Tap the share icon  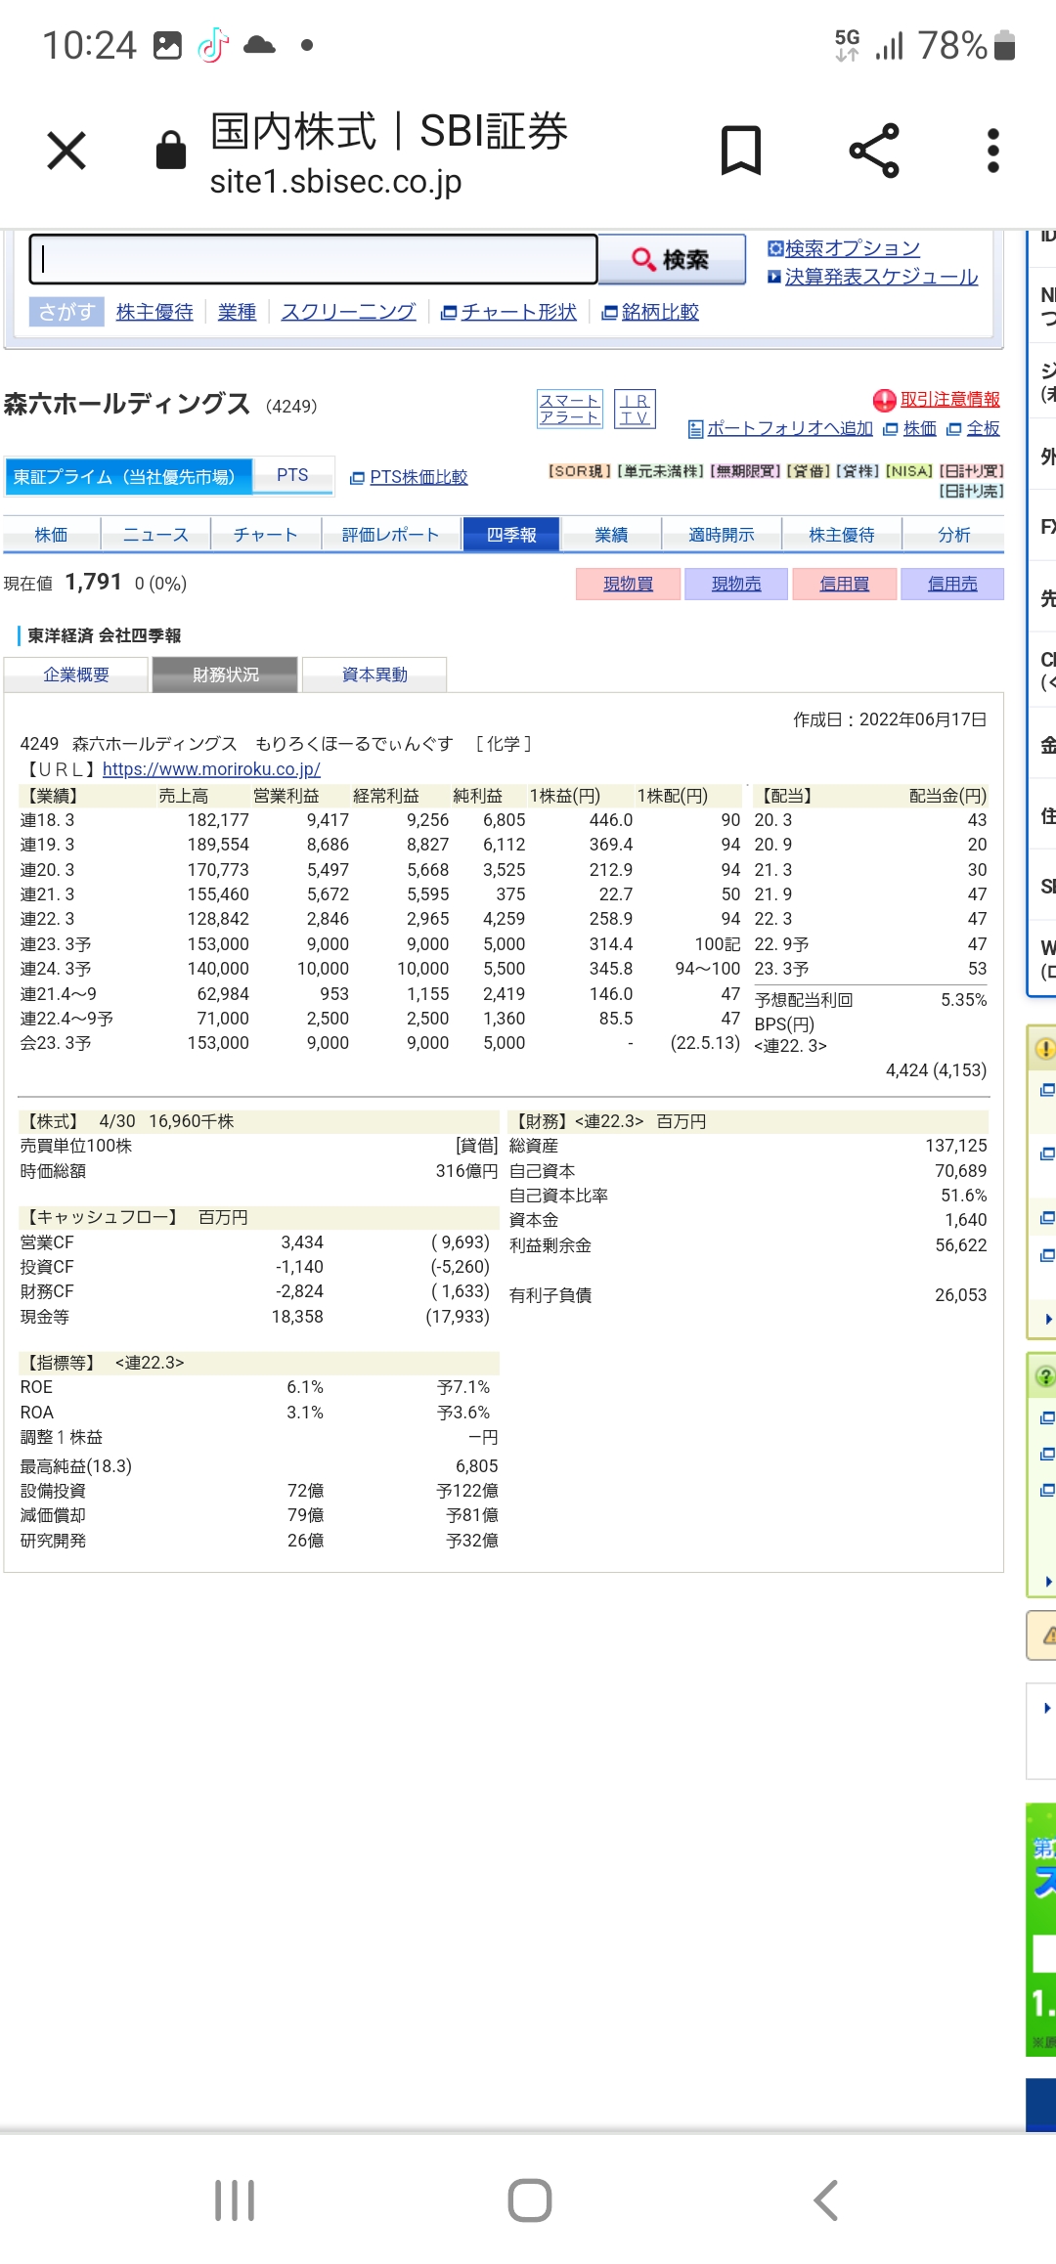click(x=874, y=151)
